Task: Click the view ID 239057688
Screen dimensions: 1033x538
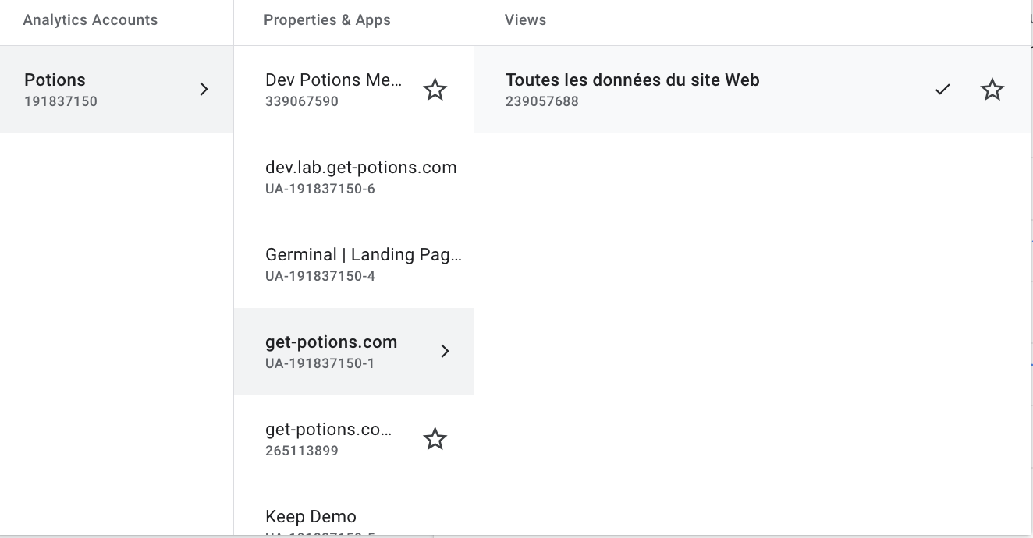Action: (x=542, y=101)
